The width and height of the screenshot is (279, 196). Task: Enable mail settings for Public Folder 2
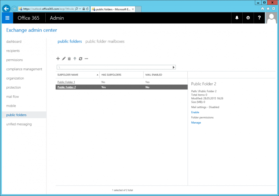(x=195, y=112)
